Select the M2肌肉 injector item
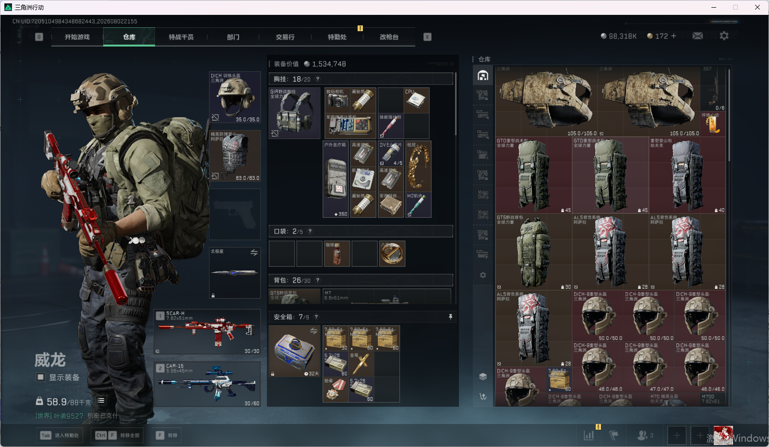This screenshot has width=769, height=447. [x=419, y=205]
